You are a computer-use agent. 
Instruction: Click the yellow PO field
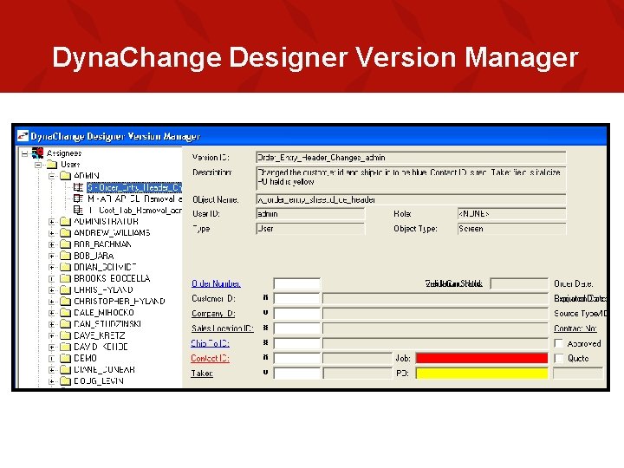(482, 374)
